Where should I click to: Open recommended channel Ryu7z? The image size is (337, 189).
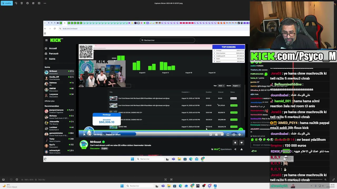pyautogui.click(x=59, y=146)
